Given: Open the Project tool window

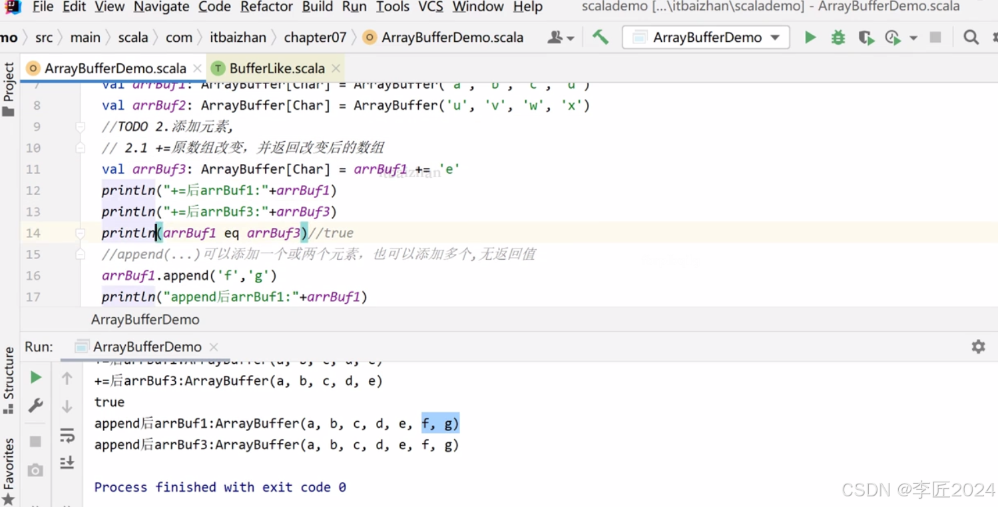Looking at the screenshot, I should click(8, 89).
